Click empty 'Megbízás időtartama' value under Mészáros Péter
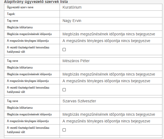 111,67
